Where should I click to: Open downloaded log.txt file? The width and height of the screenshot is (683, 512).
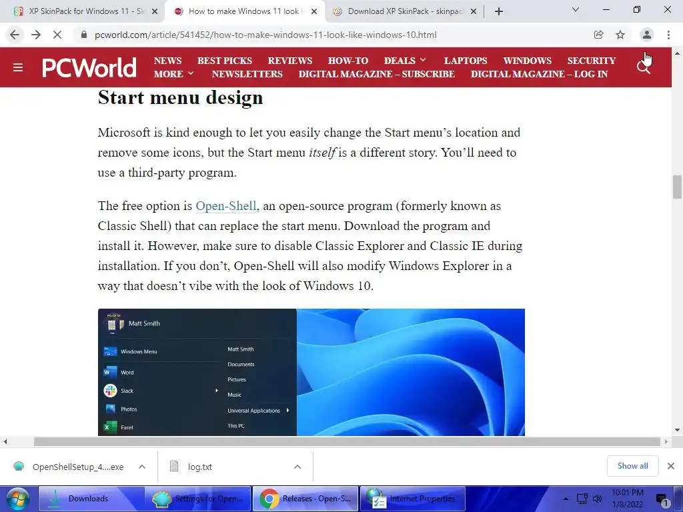[191, 467]
